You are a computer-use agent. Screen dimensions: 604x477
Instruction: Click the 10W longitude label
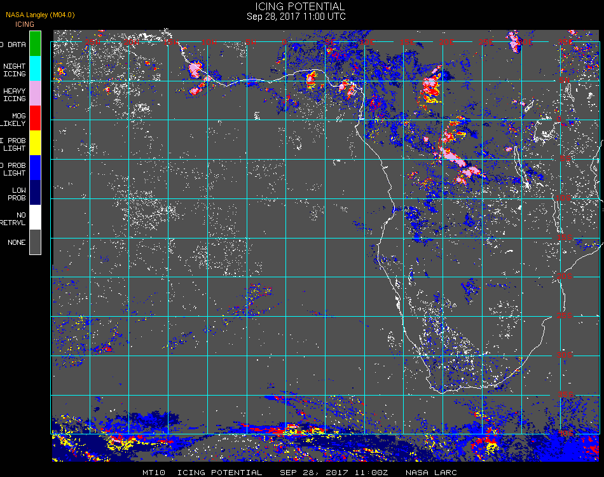tap(209, 41)
